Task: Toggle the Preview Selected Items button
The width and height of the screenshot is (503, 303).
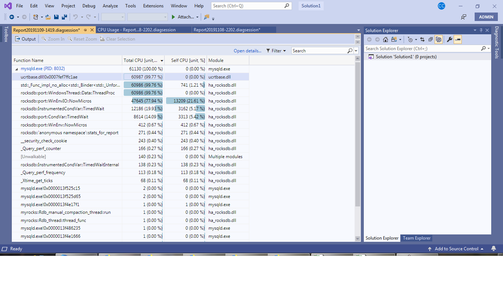Action: point(457,39)
